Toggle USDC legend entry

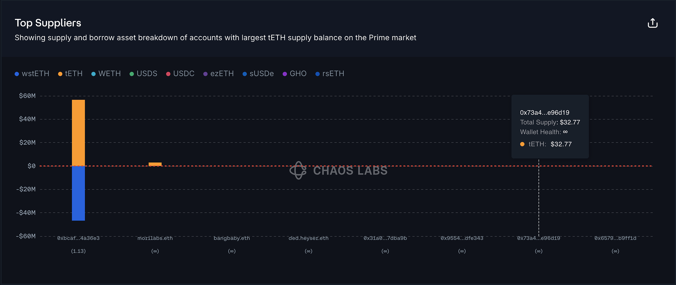click(x=180, y=74)
